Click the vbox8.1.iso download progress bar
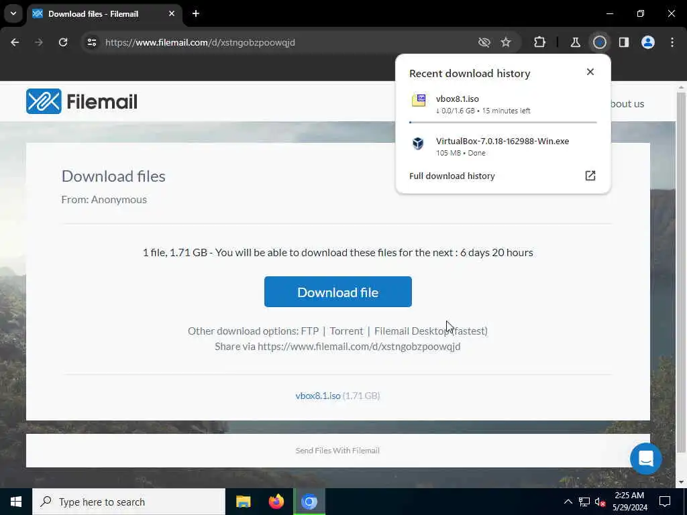This screenshot has height=515, width=687. [503, 122]
